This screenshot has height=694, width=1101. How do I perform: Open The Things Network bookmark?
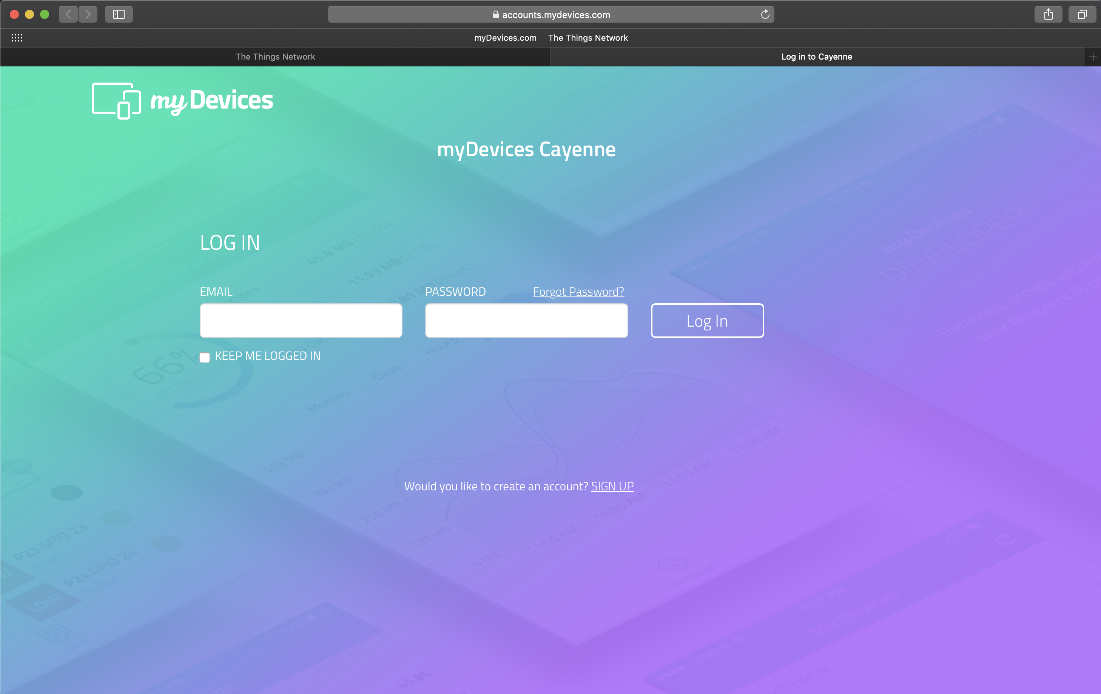[588, 38]
